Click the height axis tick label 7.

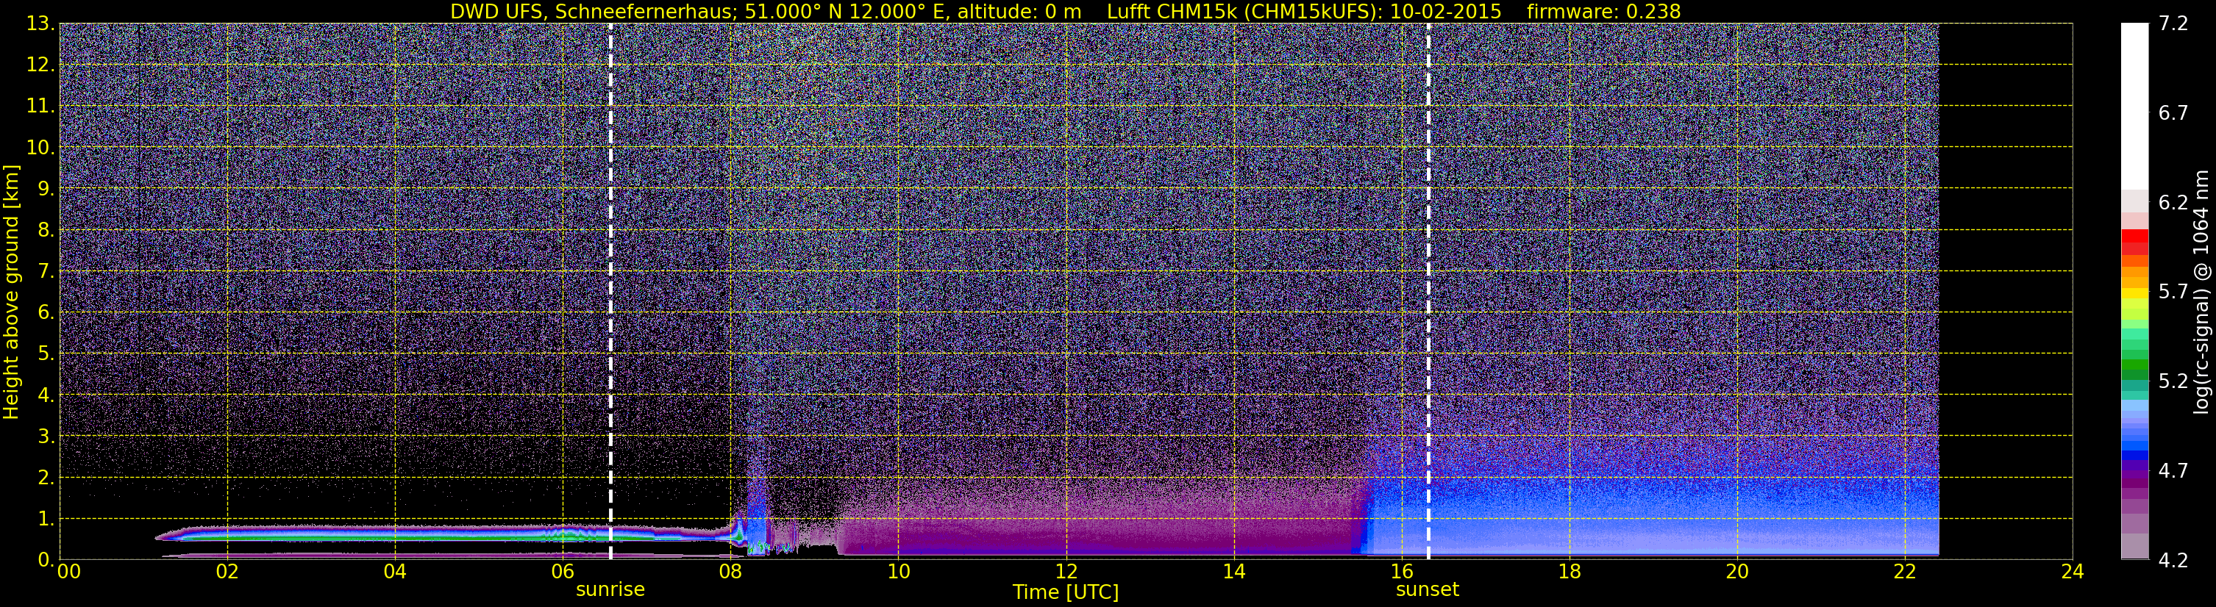pos(46,272)
